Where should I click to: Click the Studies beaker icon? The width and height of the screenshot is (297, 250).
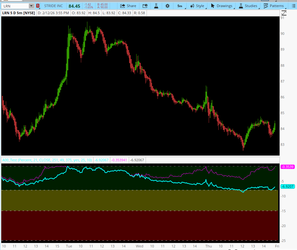pos(241,6)
